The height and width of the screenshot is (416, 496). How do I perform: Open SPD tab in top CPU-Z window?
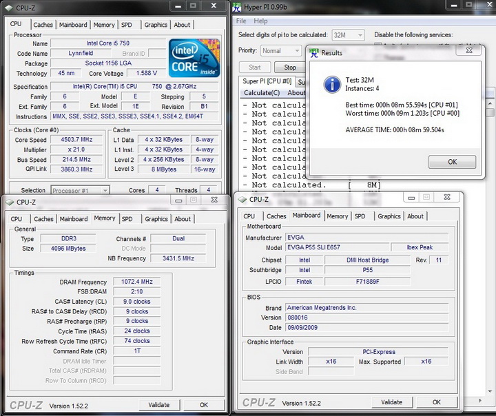127,25
